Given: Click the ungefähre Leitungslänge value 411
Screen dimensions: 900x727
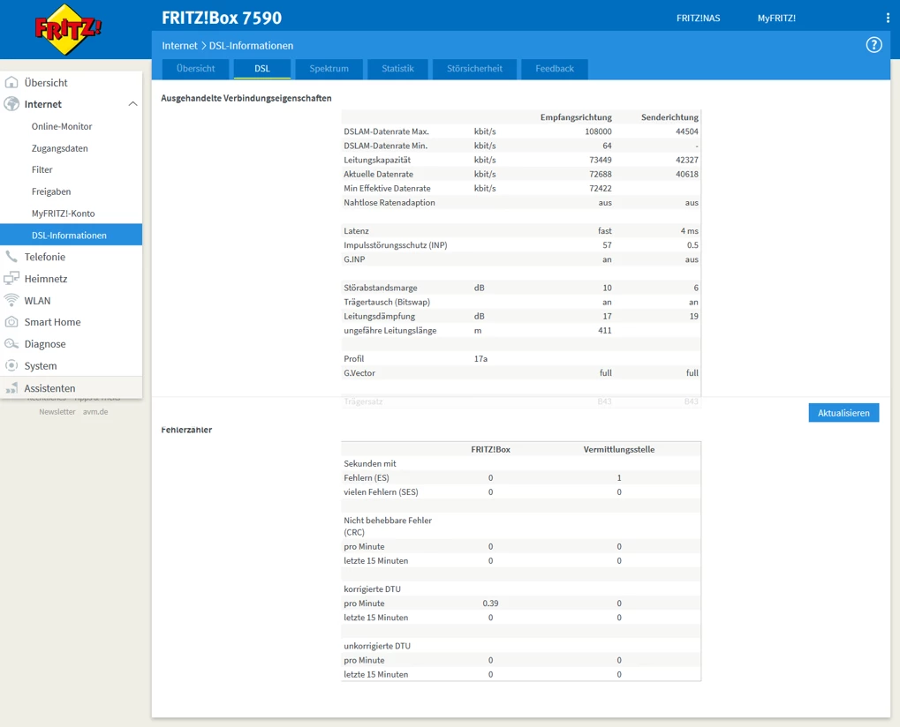Looking at the screenshot, I should [x=604, y=330].
